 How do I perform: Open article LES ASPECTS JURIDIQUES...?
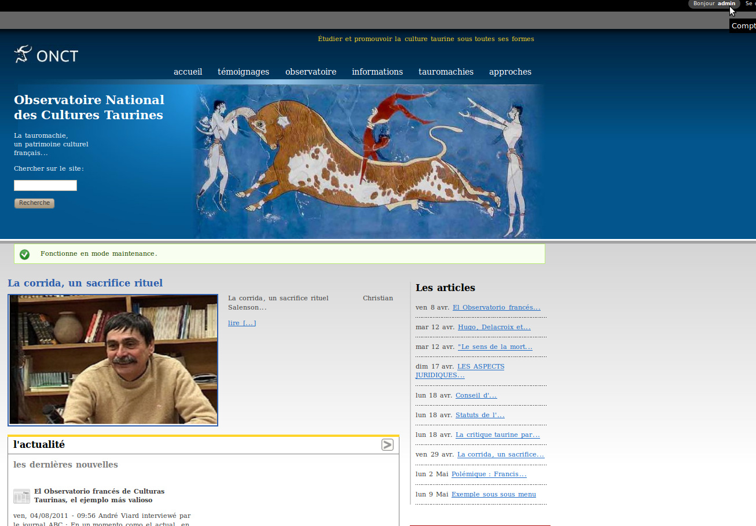click(460, 371)
